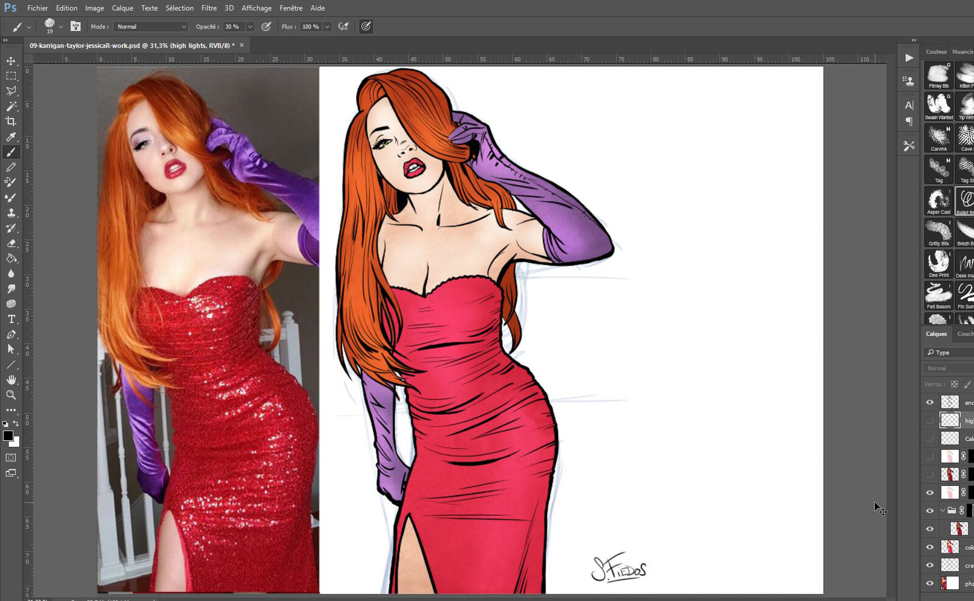Switch to the Calques panel tab

936,334
